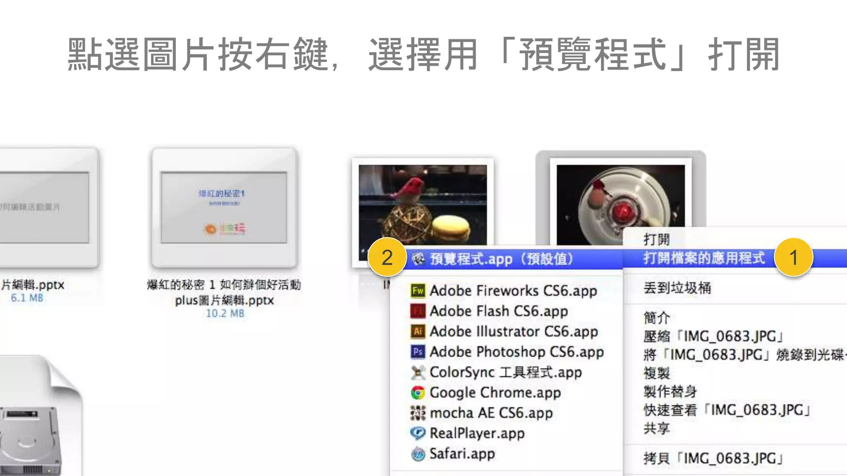Click the Google Chrome app icon
Viewport: 847px width, 476px height.
click(x=418, y=393)
